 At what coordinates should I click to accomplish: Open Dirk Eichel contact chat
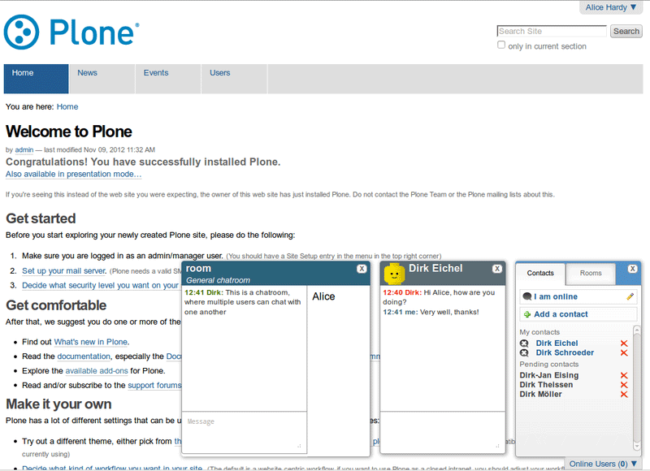[557, 344]
